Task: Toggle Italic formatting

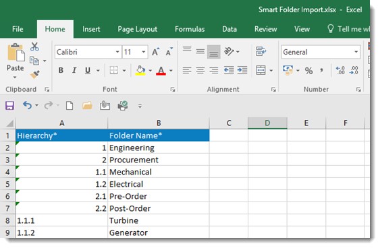Action: [74, 70]
